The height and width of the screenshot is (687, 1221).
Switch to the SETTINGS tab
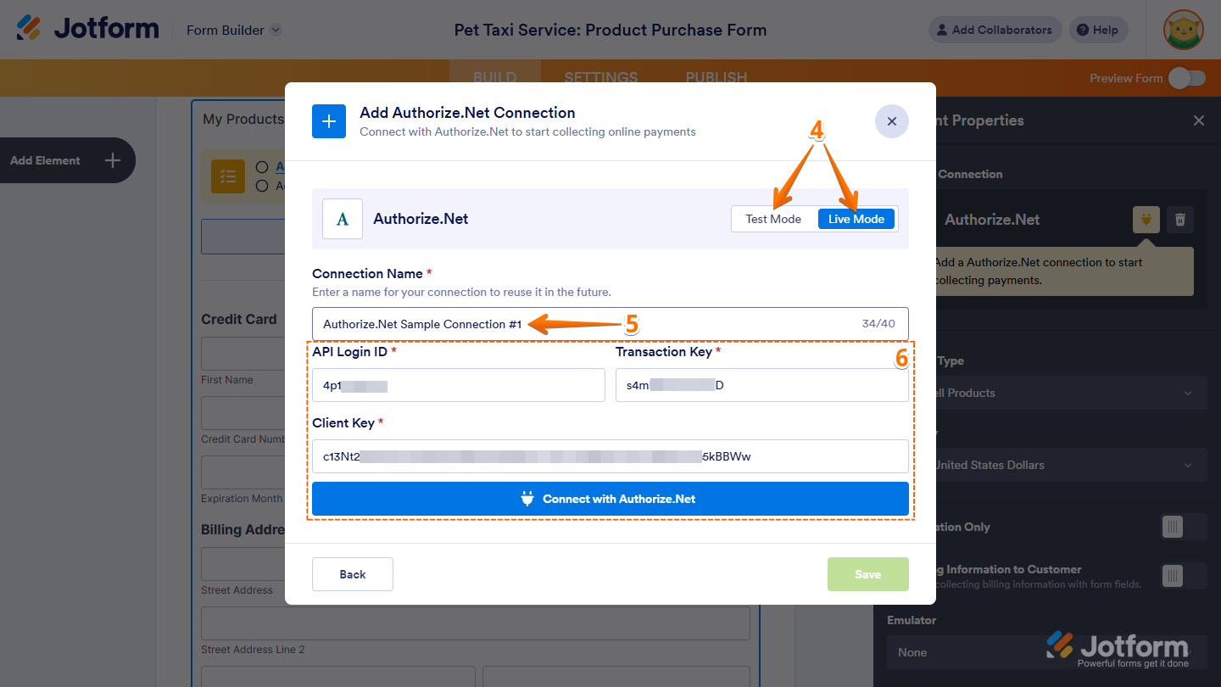pyautogui.click(x=600, y=77)
